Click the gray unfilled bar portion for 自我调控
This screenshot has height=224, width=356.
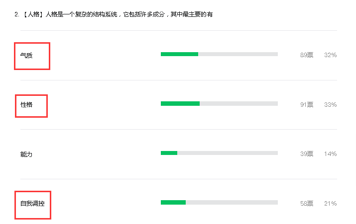[x=232, y=202]
